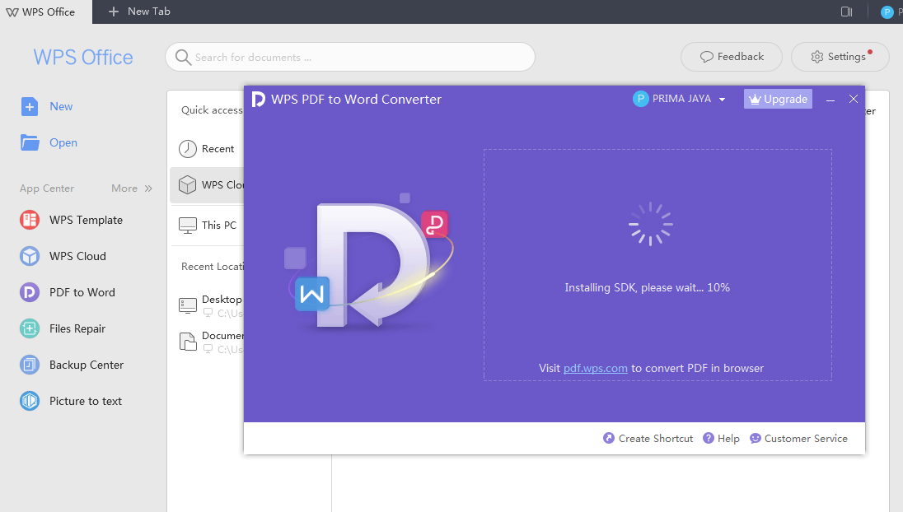Close the PDF to Word Converter dialog
The height and width of the screenshot is (512, 903).
pos(854,99)
